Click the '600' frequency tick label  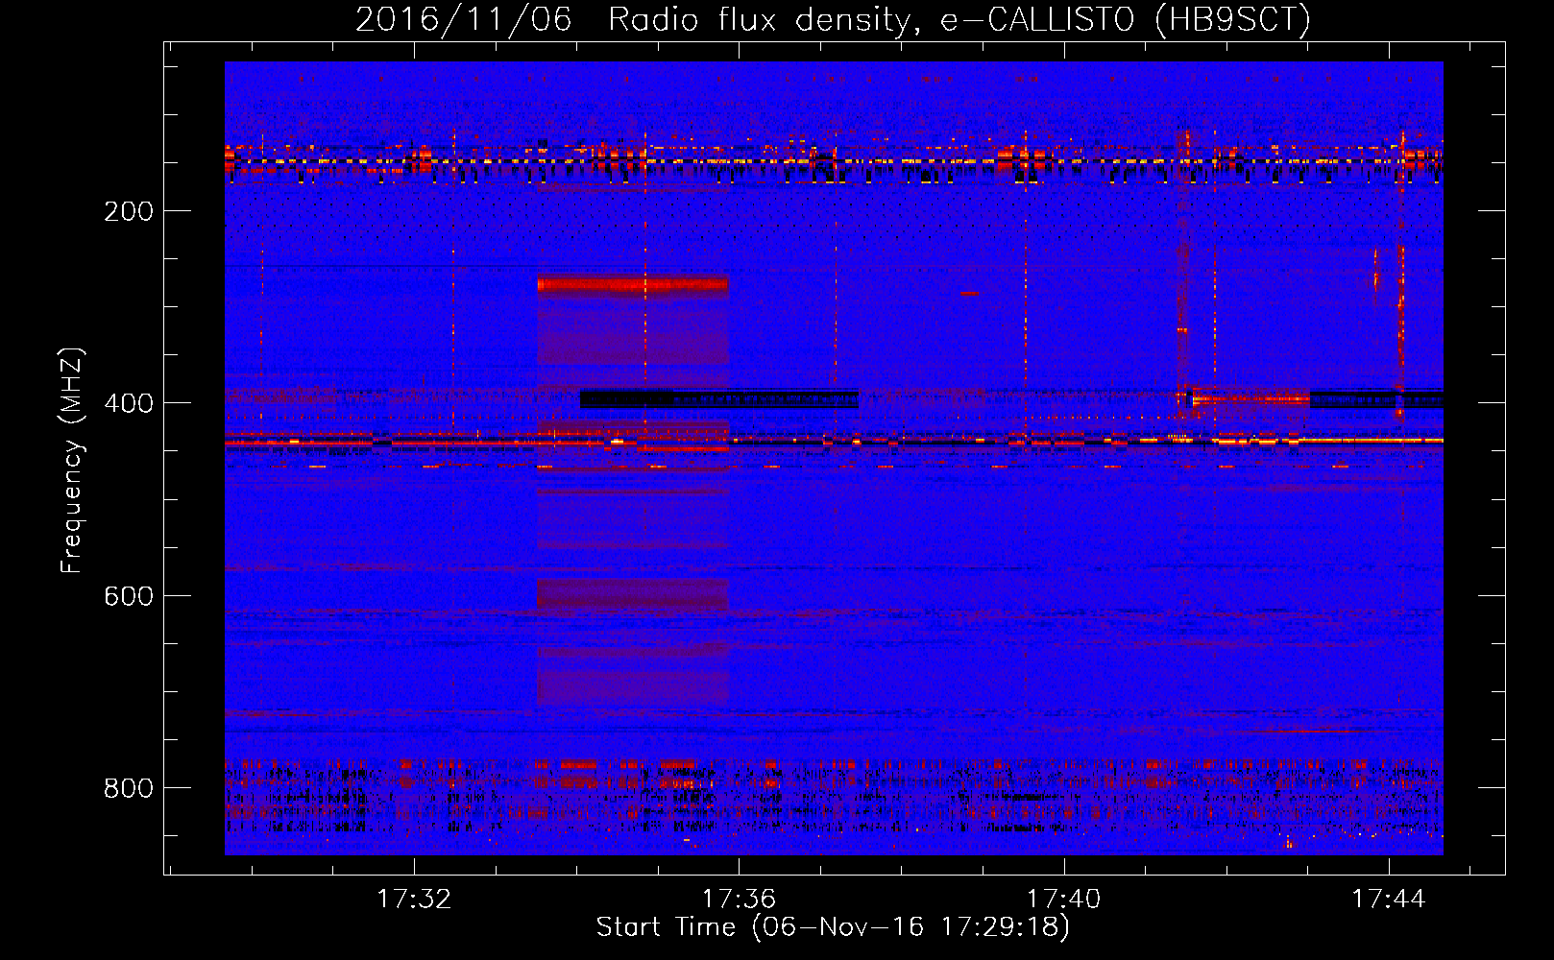point(129,596)
